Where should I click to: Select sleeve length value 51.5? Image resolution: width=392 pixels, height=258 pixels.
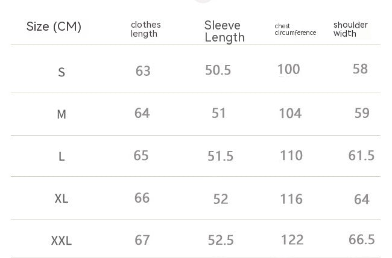click(x=220, y=156)
